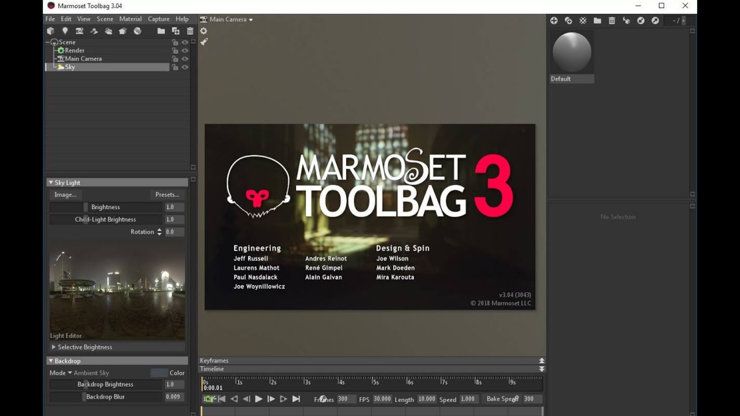This screenshot has height=416, width=740.
Task: Add a new turntable object
Action: point(137,31)
